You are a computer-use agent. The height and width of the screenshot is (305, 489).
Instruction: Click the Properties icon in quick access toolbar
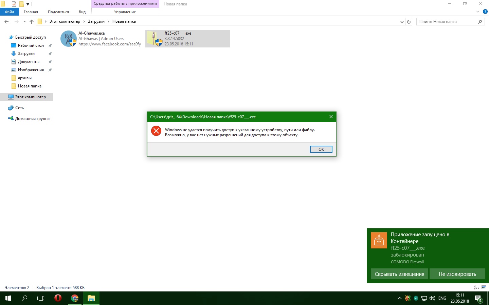click(14, 4)
